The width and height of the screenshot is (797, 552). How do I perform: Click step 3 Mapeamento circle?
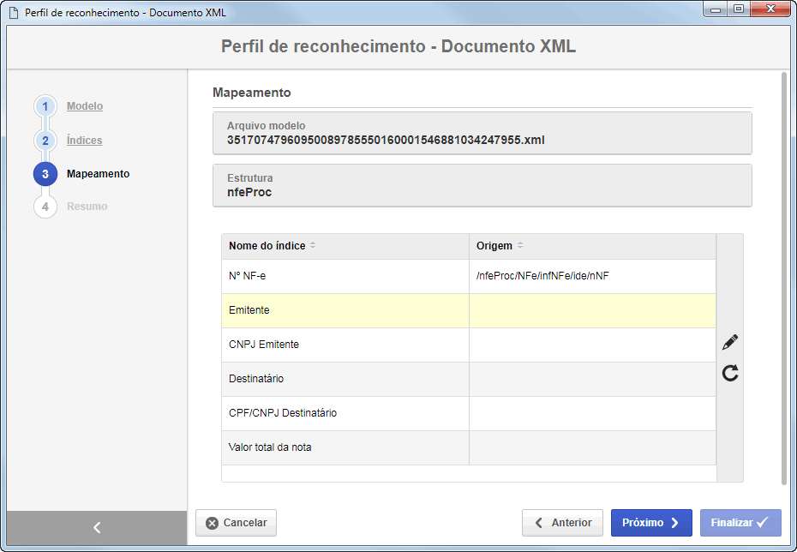click(45, 174)
